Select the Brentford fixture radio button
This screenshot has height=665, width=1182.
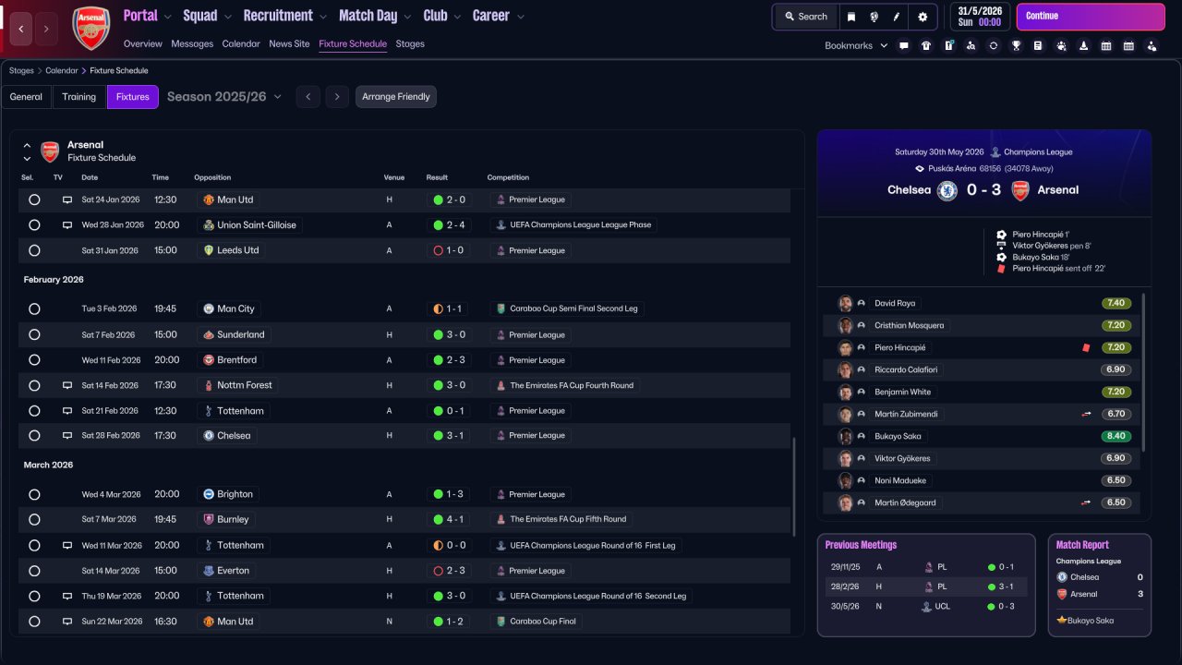coord(34,360)
